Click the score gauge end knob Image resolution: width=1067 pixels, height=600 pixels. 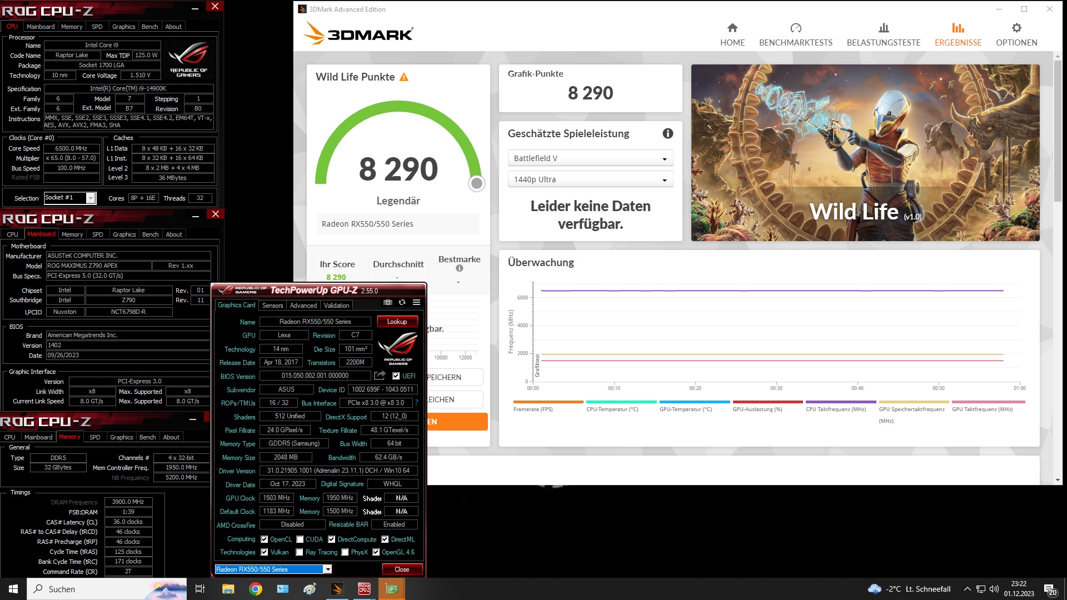tap(476, 183)
